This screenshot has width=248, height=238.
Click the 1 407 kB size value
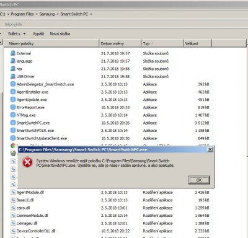(x=202, y=115)
